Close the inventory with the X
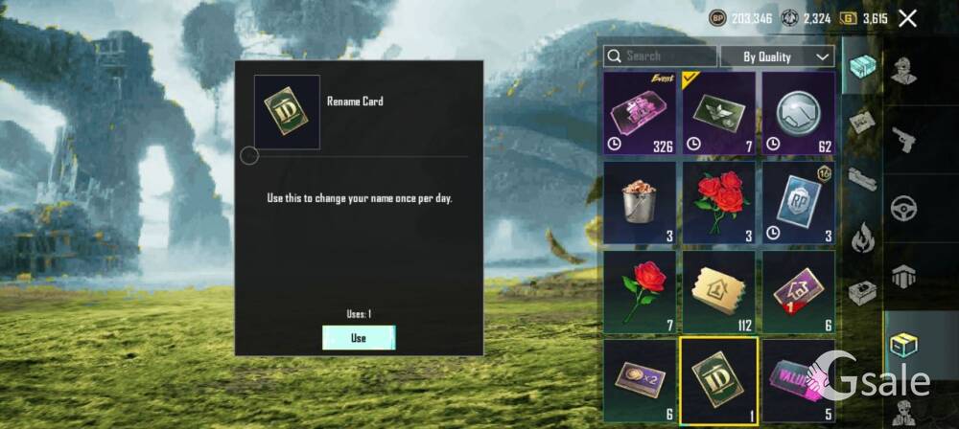The image size is (959, 429). [907, 18]
